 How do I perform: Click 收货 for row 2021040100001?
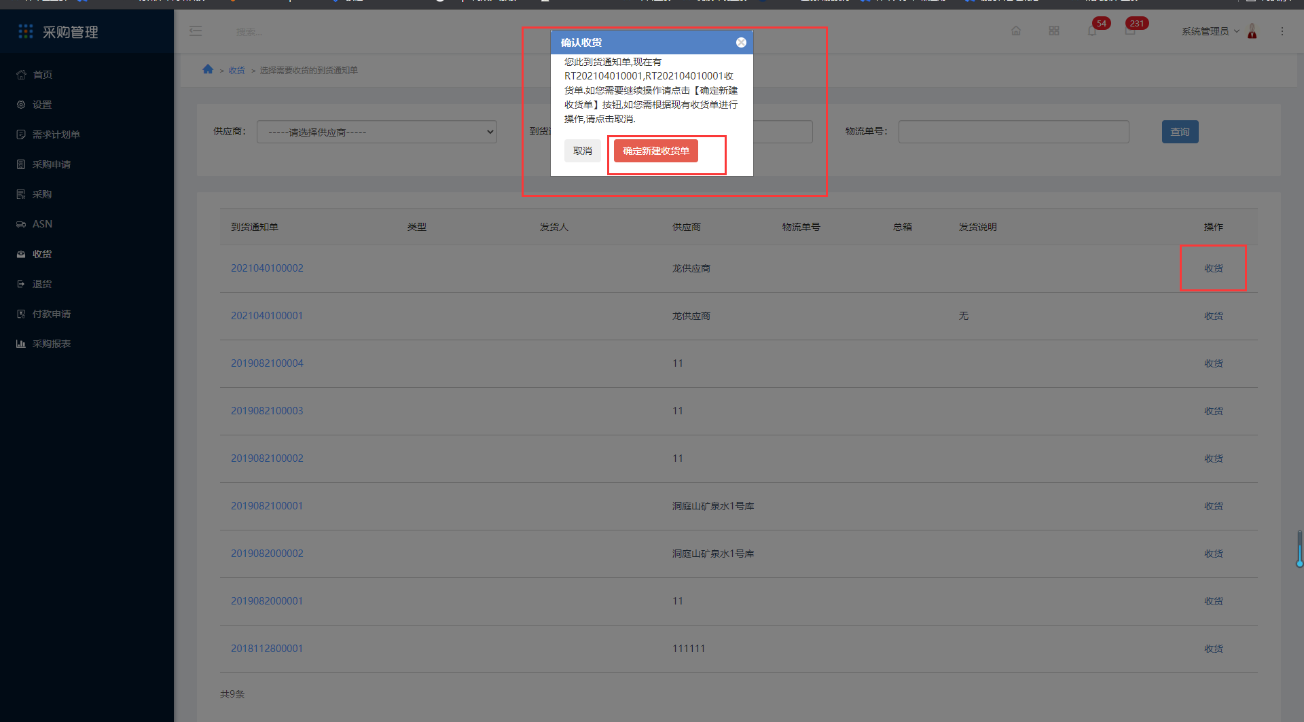1213,316
